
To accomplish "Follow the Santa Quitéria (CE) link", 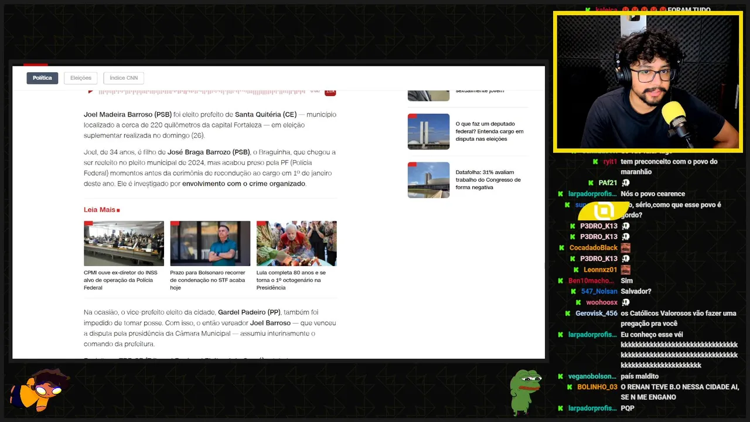I will point(265,114).
